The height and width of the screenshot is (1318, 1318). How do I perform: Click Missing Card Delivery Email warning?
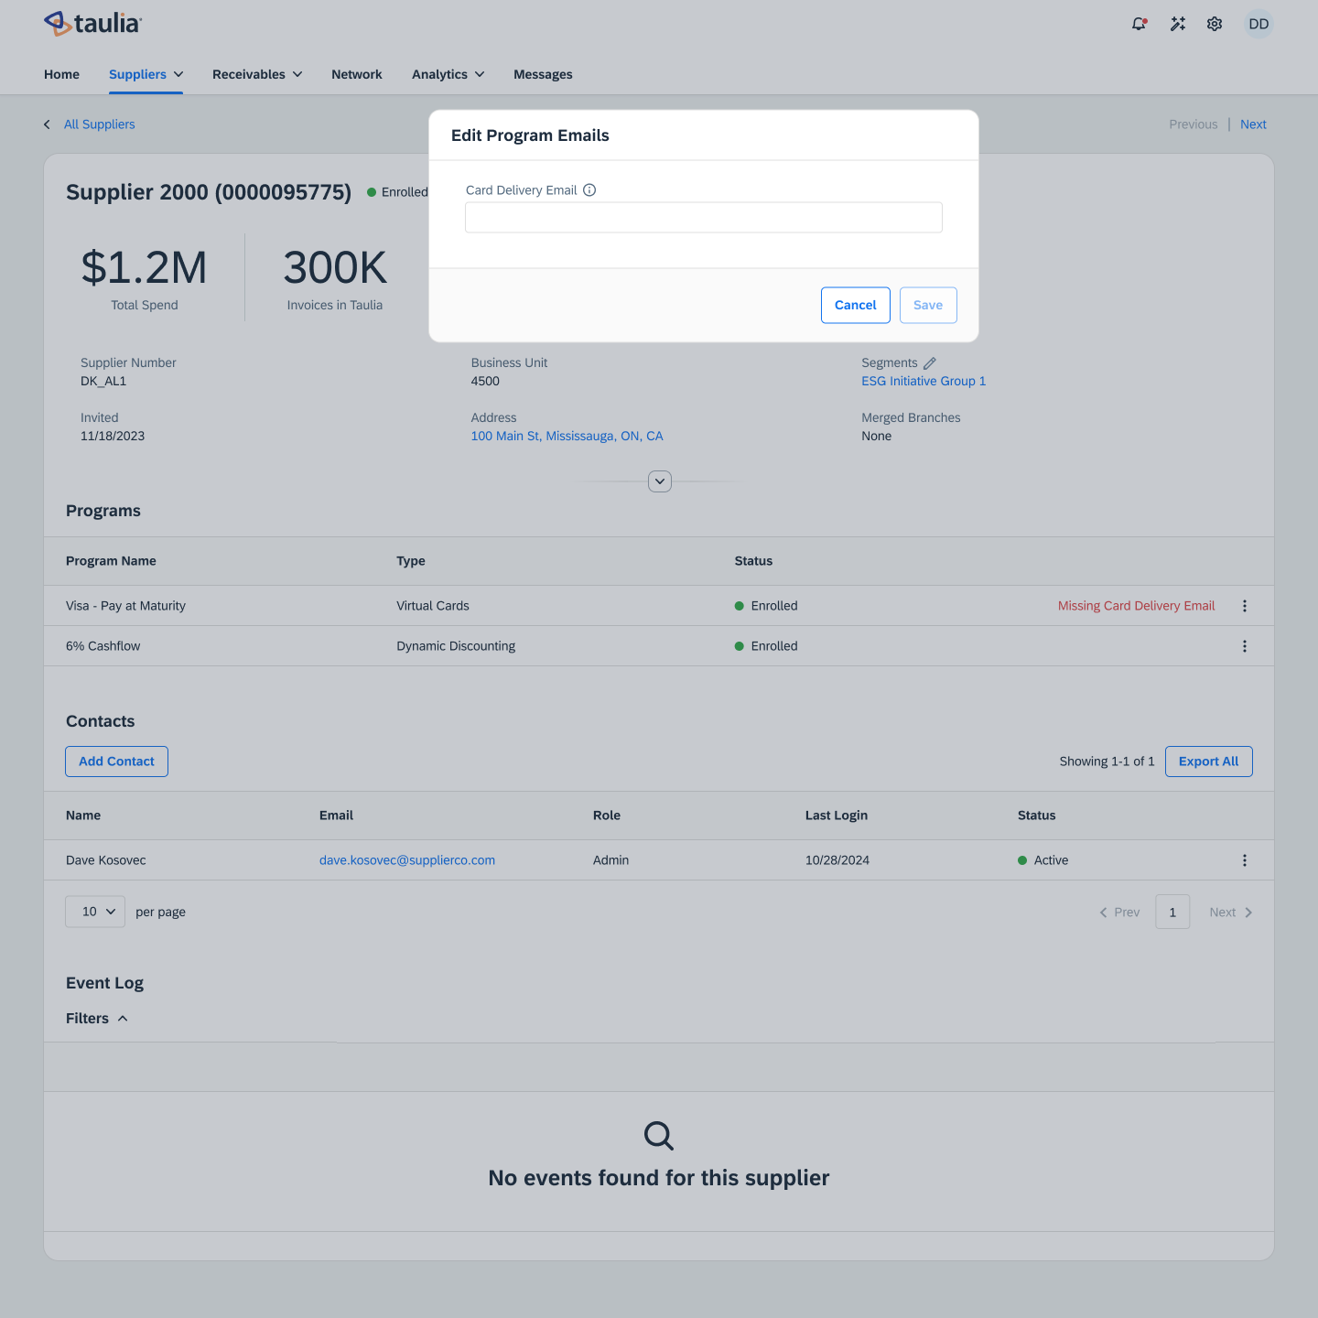pos(1136,606)
